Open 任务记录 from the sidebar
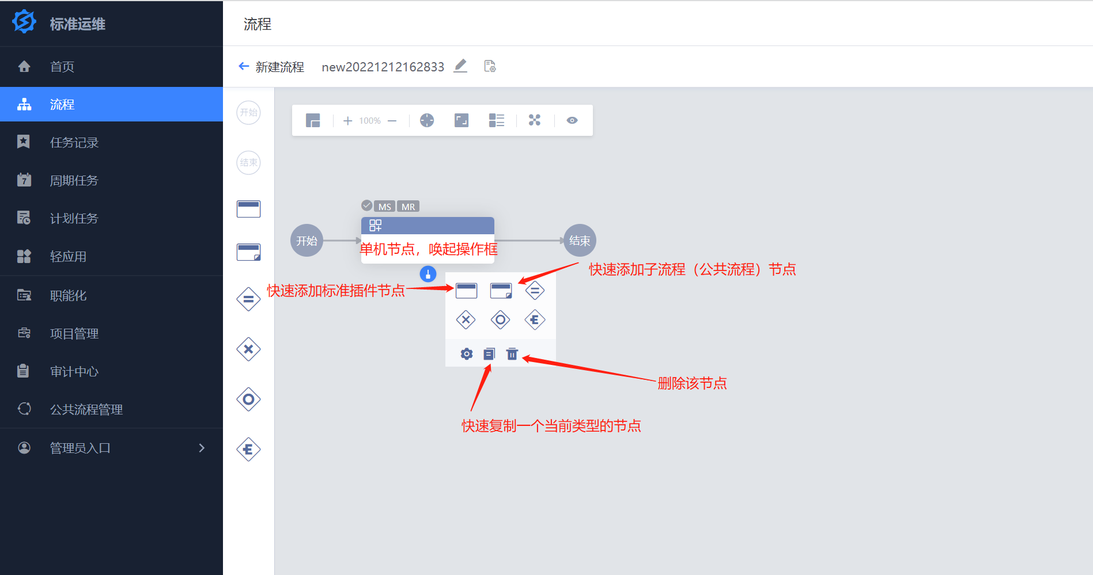 click(74, 142)
